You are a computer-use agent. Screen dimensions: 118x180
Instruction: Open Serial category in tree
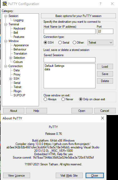pos(17,83)
